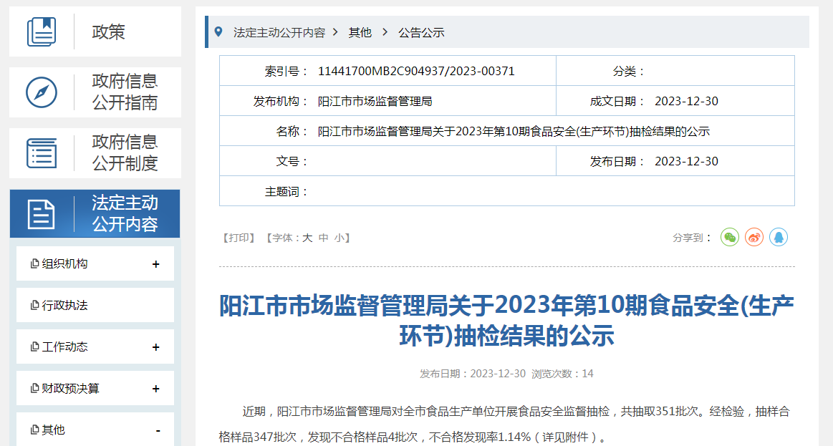
Task: Click the 打印 print link
Action: tap(239, 238)
